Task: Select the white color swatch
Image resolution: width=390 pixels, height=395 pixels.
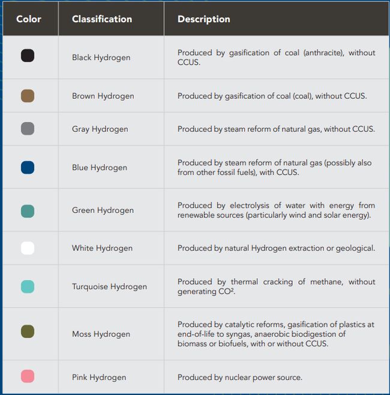Action: tap(28, 248)
